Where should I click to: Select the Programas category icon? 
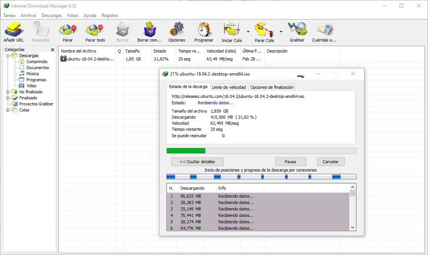(22, 80)
